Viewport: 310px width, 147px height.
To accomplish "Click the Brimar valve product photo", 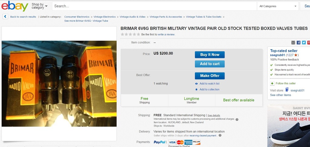I will click(59, 84).
